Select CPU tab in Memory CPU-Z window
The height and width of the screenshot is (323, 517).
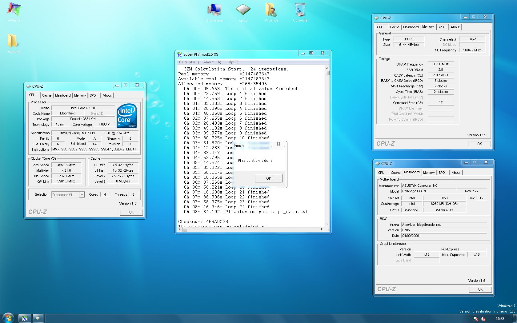coord(380,27)
